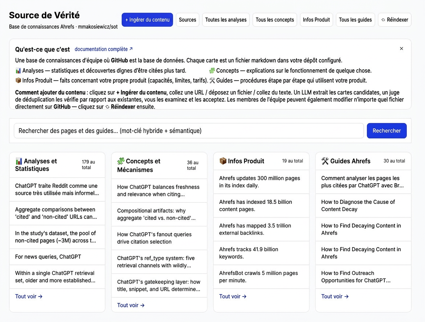This screenshot has height=322, width=425.
Task: Open the Sources page
Action: (x=187, y=20)
